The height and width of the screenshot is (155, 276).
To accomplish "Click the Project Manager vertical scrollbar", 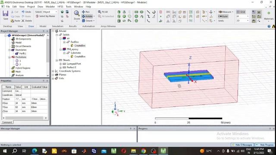I will click(48, 51).
